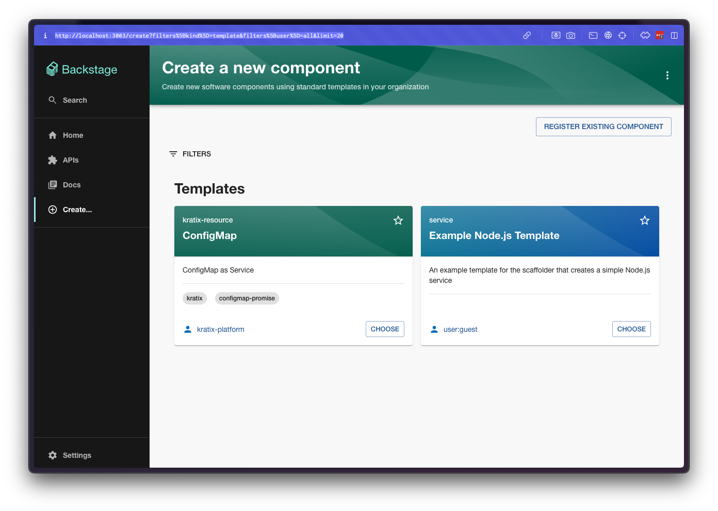Screen dimensions: 718x511
Task: Click the person icon beside kratix-platform
Action: coord(188,329)
